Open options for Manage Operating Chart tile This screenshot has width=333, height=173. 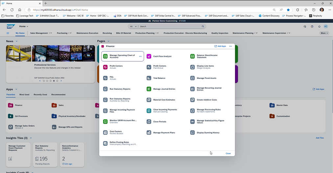click(140, 56)
